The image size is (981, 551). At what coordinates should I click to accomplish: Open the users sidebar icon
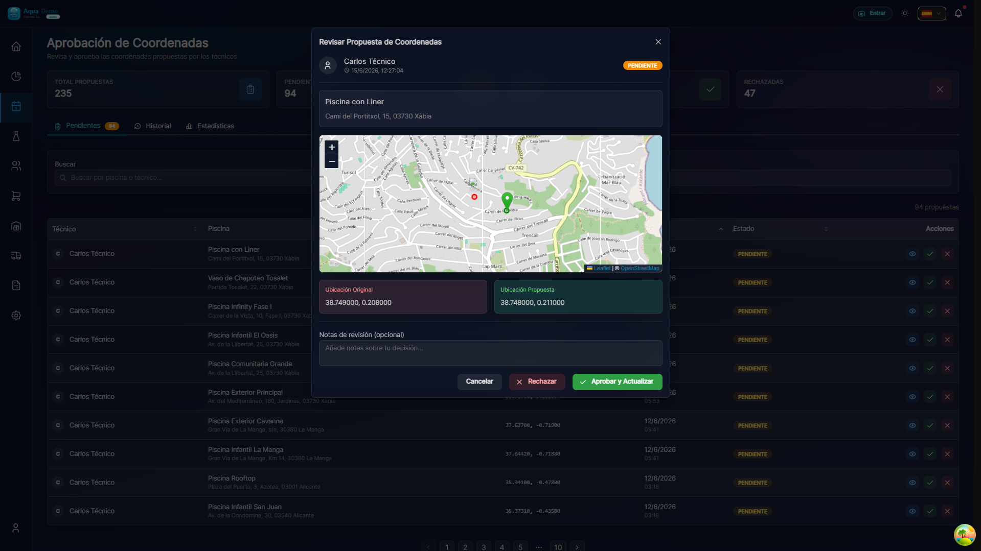click(x=16, y=166)
